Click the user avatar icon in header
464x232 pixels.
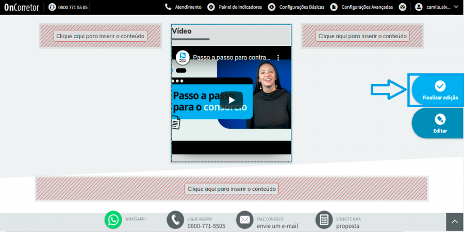point(419,7)
